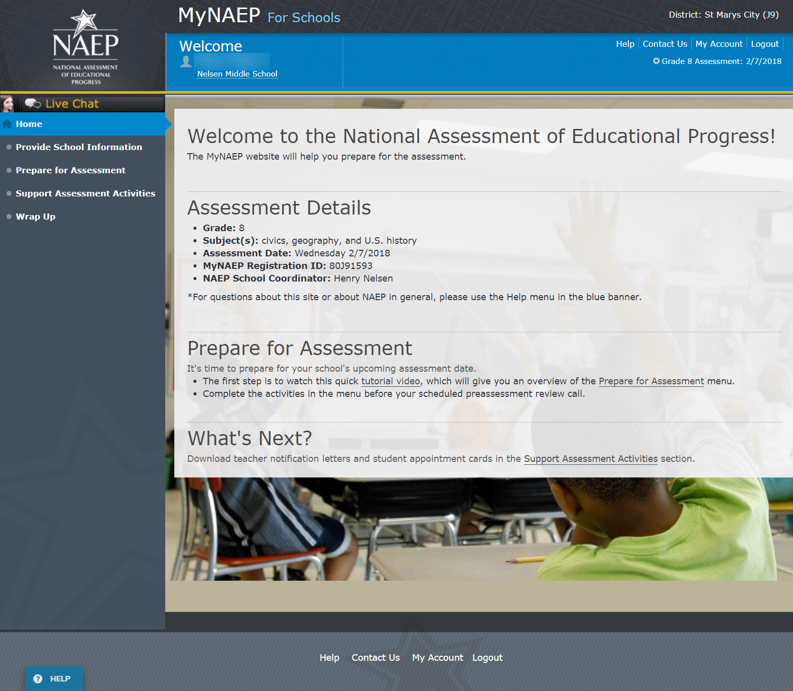Image resolution: width=793 pixels, height=691 pixels.
Task: Click Logout in the footer
Action: tap(487, 658)
